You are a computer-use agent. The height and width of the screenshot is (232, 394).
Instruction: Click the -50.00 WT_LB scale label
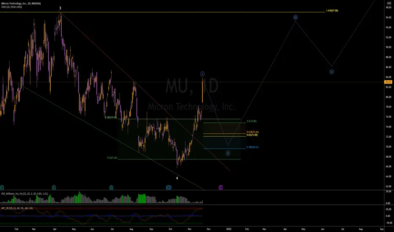click(388, 223)
